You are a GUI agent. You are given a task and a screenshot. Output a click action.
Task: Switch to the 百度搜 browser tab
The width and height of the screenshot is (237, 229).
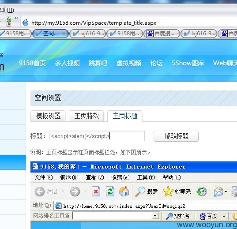click(x=162, y=34)
